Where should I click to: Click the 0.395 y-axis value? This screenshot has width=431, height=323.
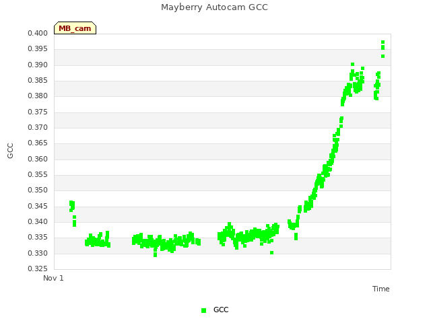38,49
